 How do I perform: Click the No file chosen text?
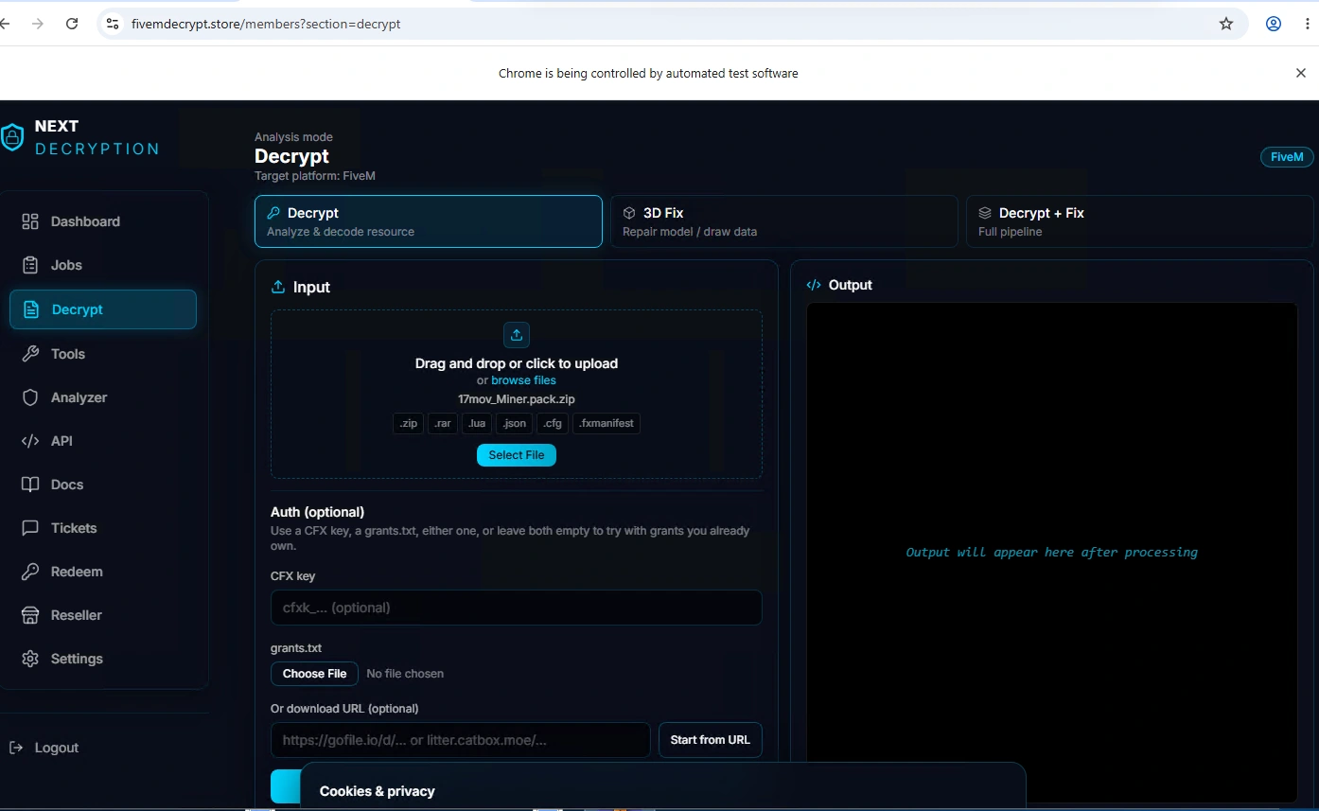405,674
